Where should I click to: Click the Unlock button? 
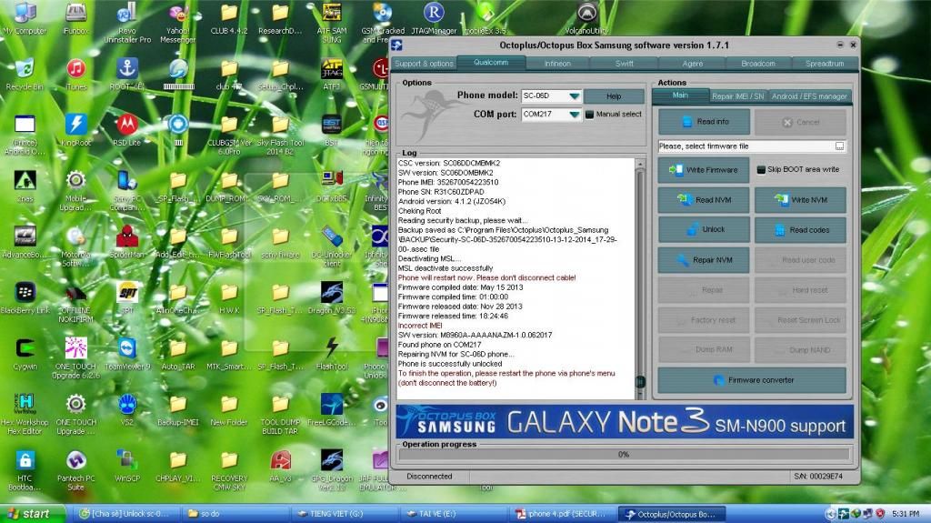(705, 230)
